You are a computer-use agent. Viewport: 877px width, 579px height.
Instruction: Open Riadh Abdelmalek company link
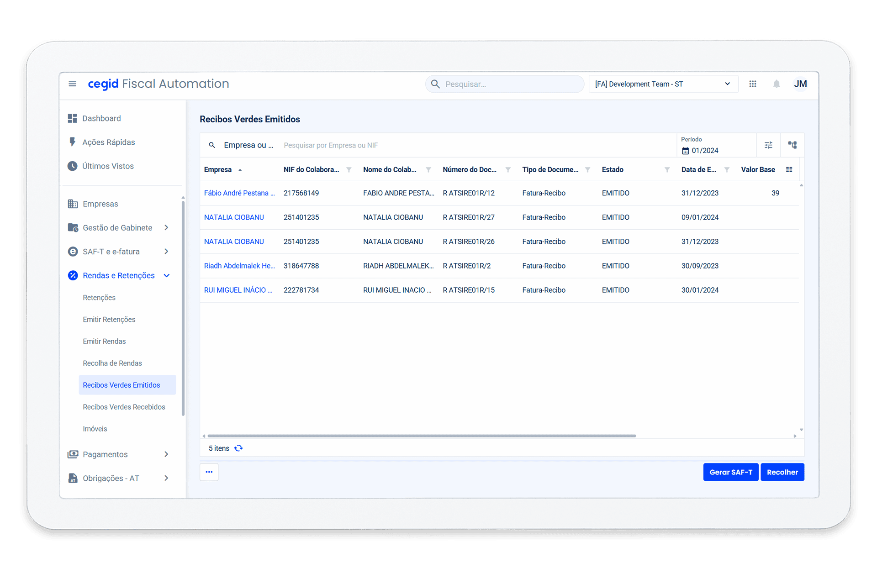click(x=239, y=266)
